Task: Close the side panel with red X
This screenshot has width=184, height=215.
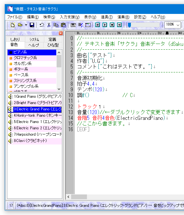Action: click(61, 33)
